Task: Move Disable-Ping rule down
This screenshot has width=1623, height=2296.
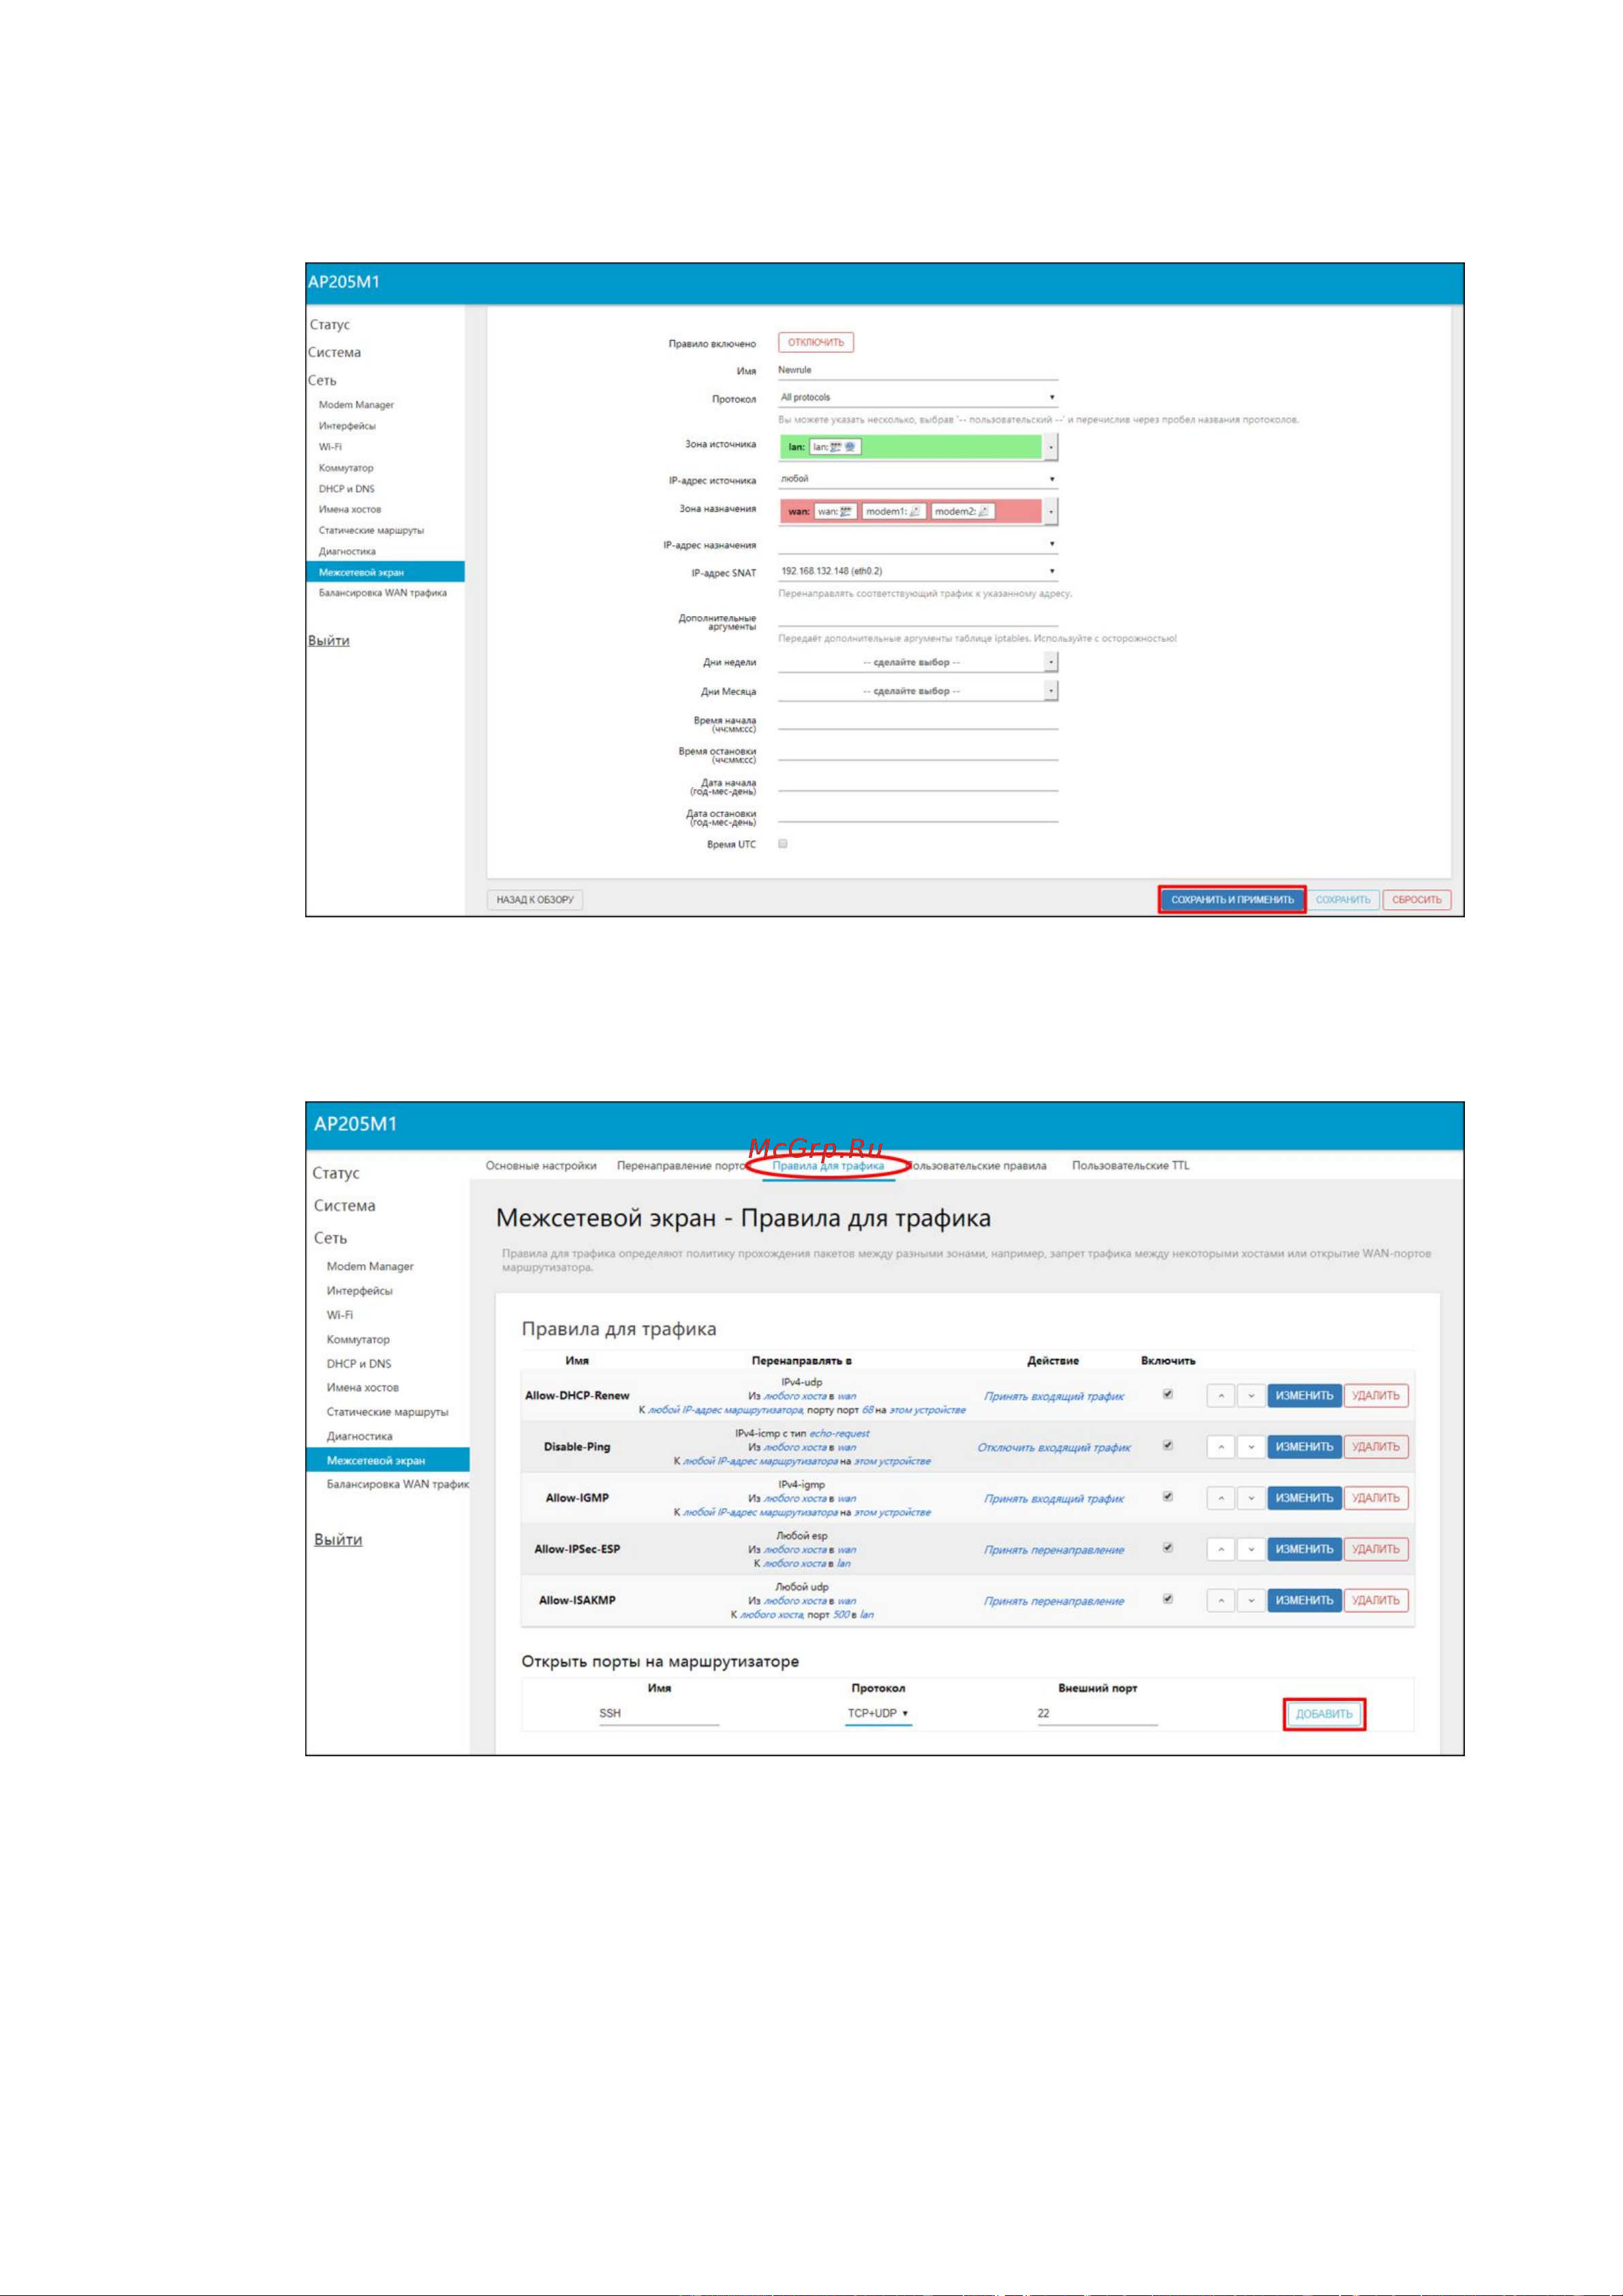Action: (x=1251, y=1446)
